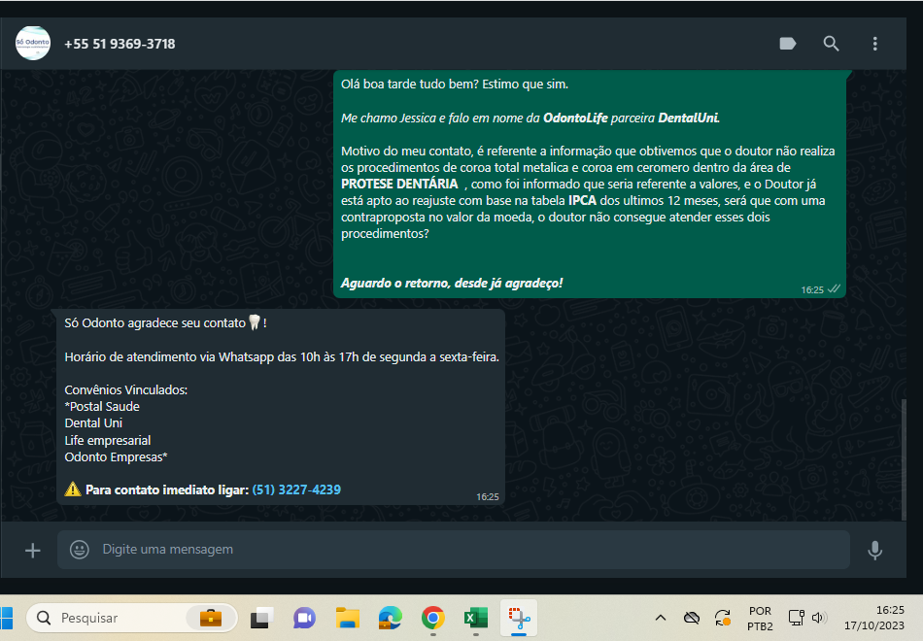This screenshot has width=923, height=641.
Task: Open the Windows Start menu
Action: (6, 618)
